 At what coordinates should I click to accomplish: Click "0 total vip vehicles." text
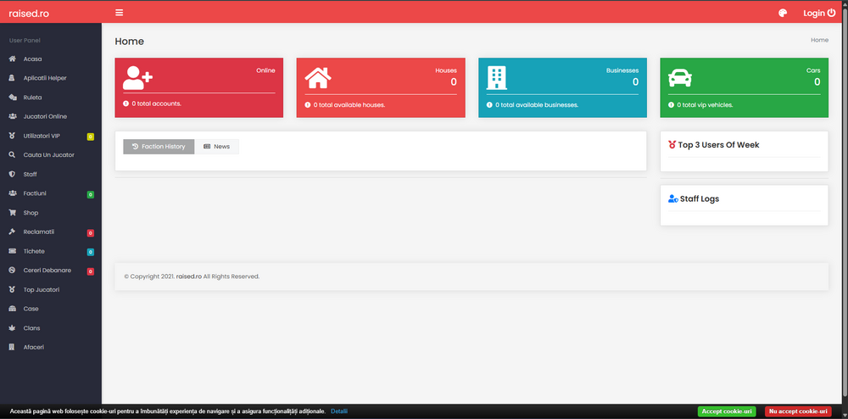tap(705, 105)
